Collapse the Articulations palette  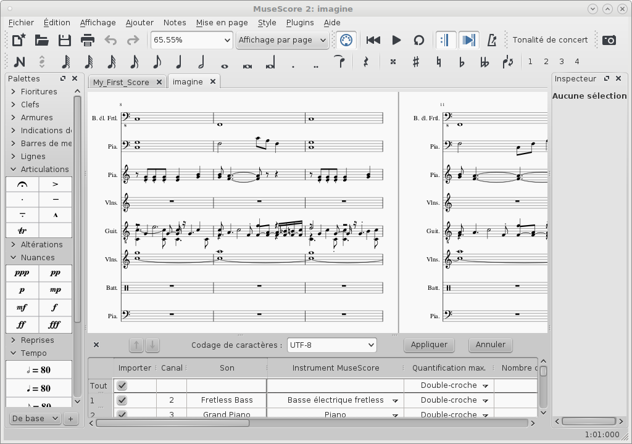pyautogui.click(x=14, y=169)
